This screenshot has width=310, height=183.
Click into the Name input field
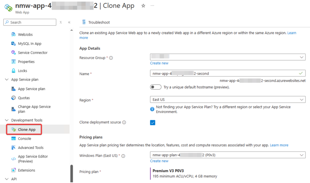pyautogui.click(x=228, y=73)
